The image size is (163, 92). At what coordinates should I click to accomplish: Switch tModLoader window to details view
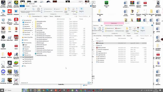[x=89, y=83]
